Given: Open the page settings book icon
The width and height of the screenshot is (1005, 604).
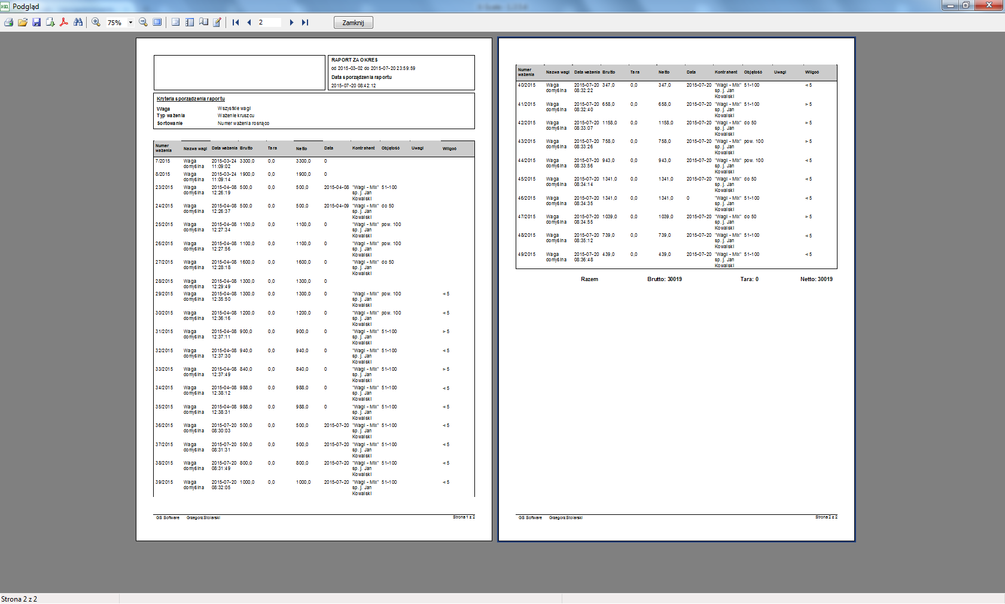Looking at the screenshot, I should click(203, 22).
